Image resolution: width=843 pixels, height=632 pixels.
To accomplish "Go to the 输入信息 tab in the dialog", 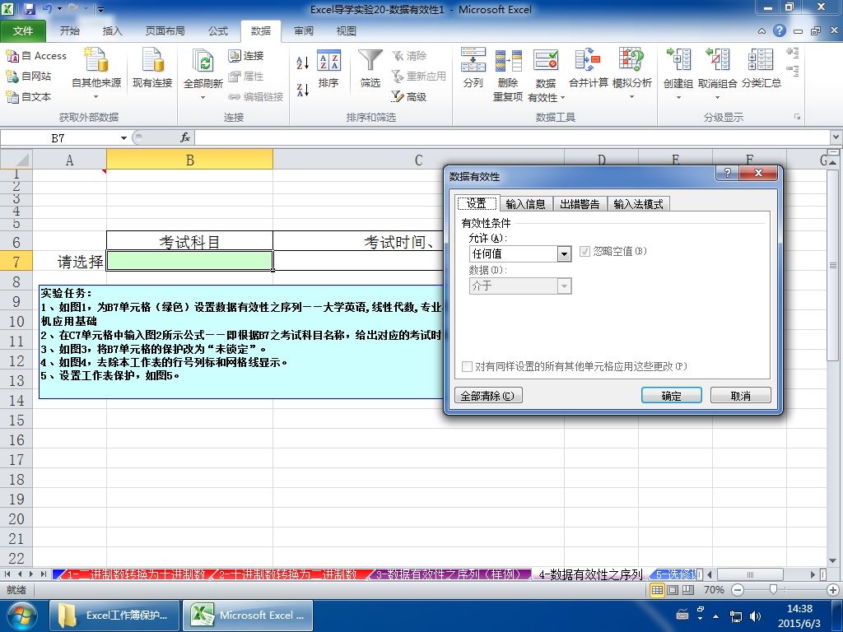I will pyautogui.click(x=526, y=204).
